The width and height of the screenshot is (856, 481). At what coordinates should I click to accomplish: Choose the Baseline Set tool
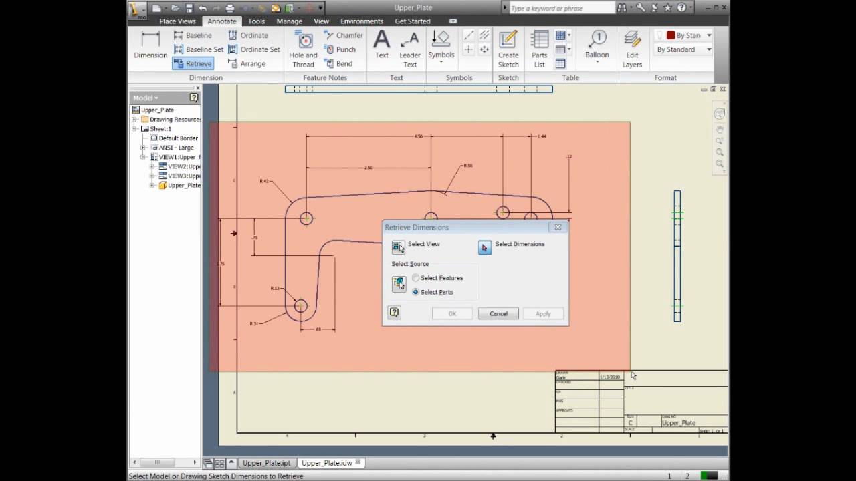199,49
